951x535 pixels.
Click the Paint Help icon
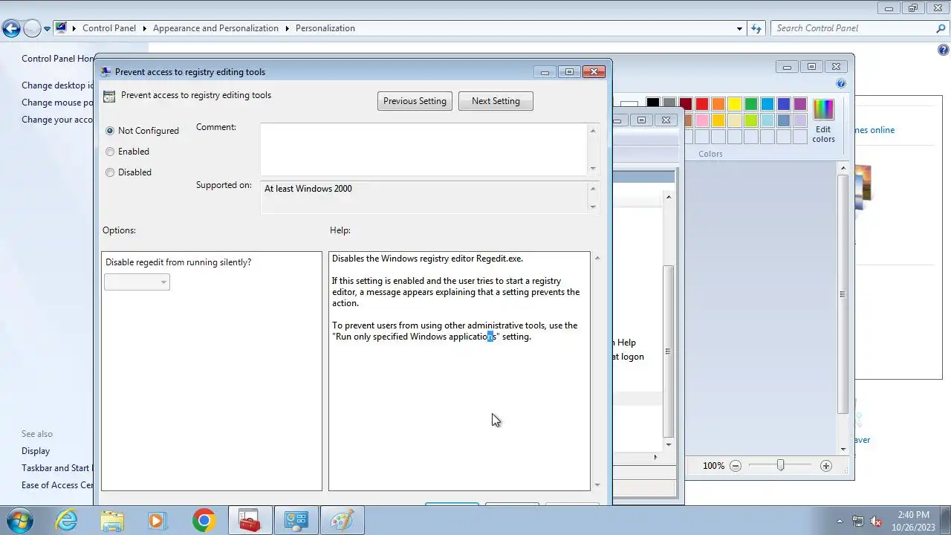(x=841, y=83)
